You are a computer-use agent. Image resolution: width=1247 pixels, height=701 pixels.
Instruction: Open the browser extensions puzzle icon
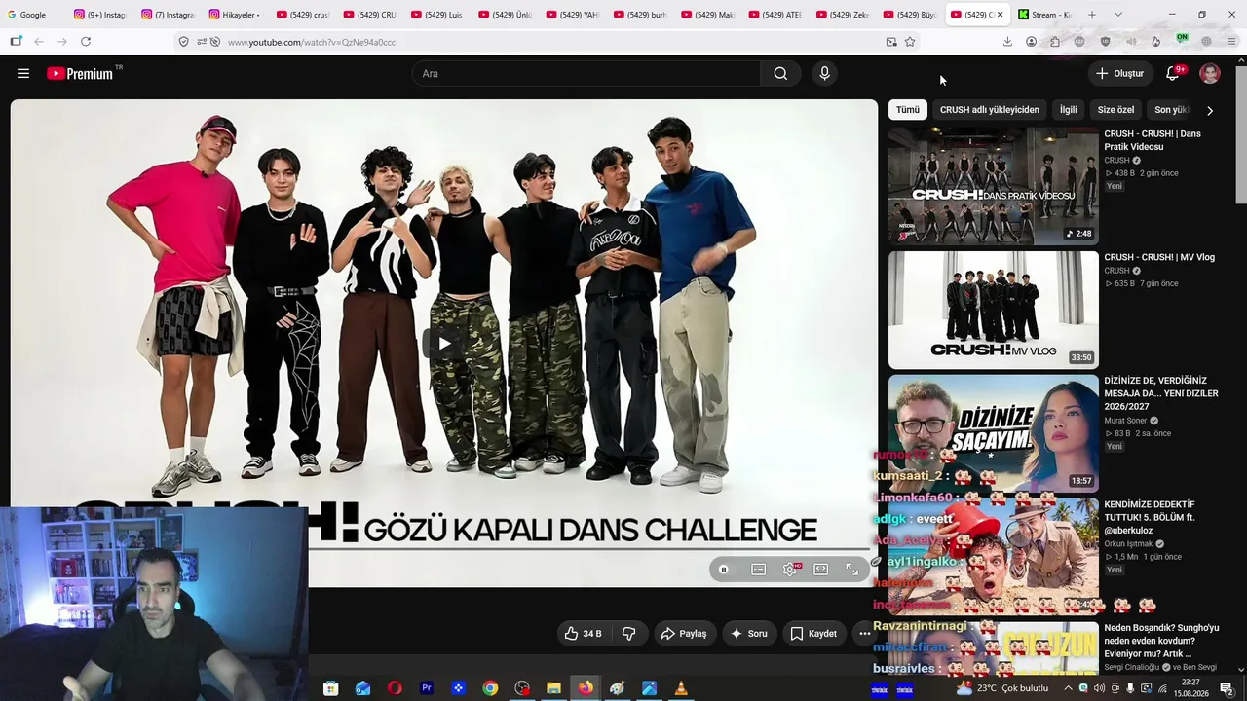tap(1055, 42)
